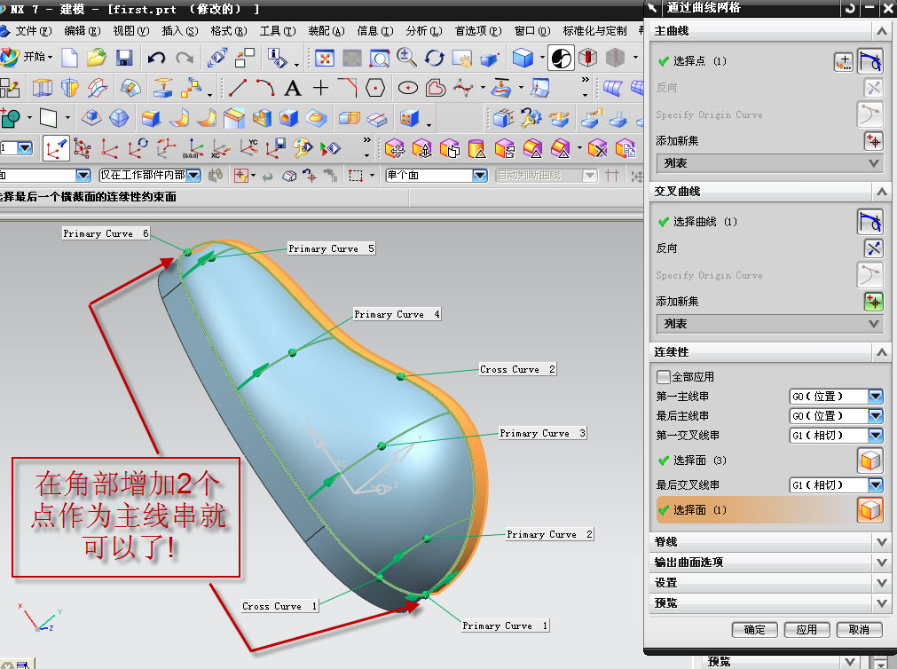Expand the 预览 section in the dialog
The height and width of the screenshot is (669, 897).
770,602
